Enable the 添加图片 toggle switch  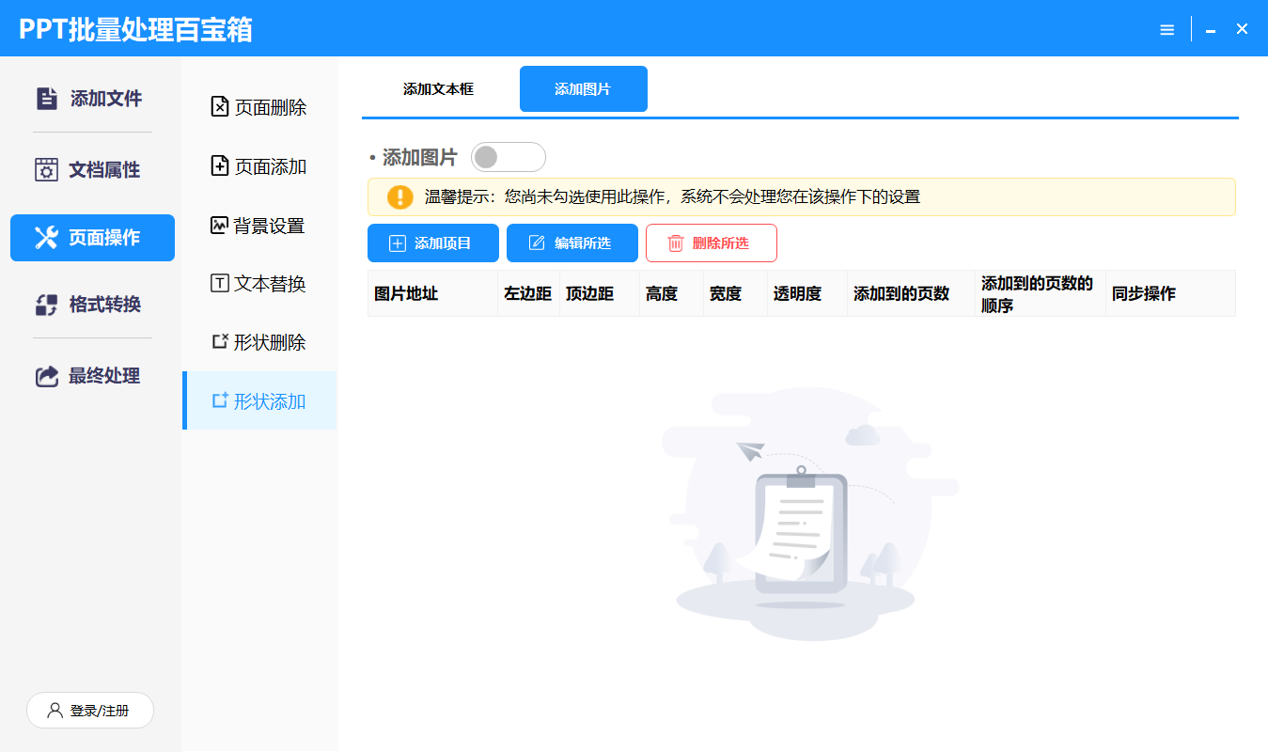[x=508, y=157]
